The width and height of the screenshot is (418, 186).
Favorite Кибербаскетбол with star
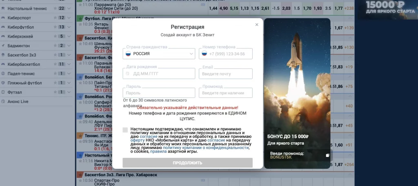point(55,64)
